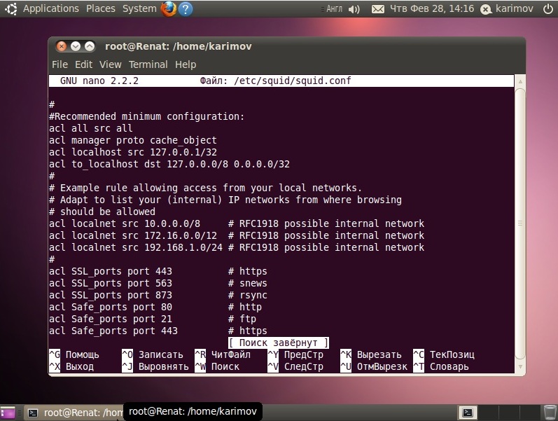This screenshot has width=558, height=421.
Task: Open the Places menu
Action: pos(101,8)
